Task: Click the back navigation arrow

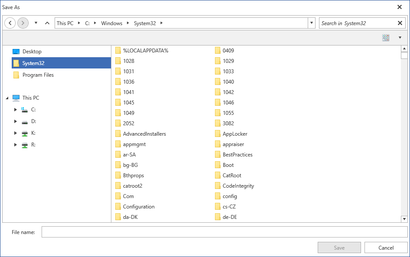Action: click(x=10, y=23)
